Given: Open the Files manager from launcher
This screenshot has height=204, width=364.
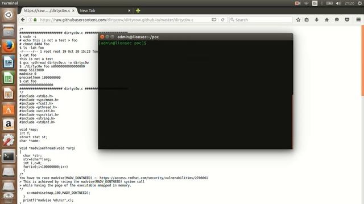Looking at the screenshot, I should point(9,31).
